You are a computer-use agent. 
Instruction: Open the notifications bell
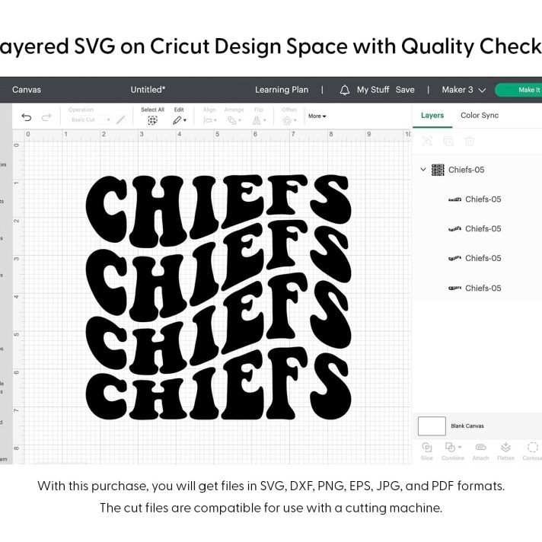click(x=344, y=91)
